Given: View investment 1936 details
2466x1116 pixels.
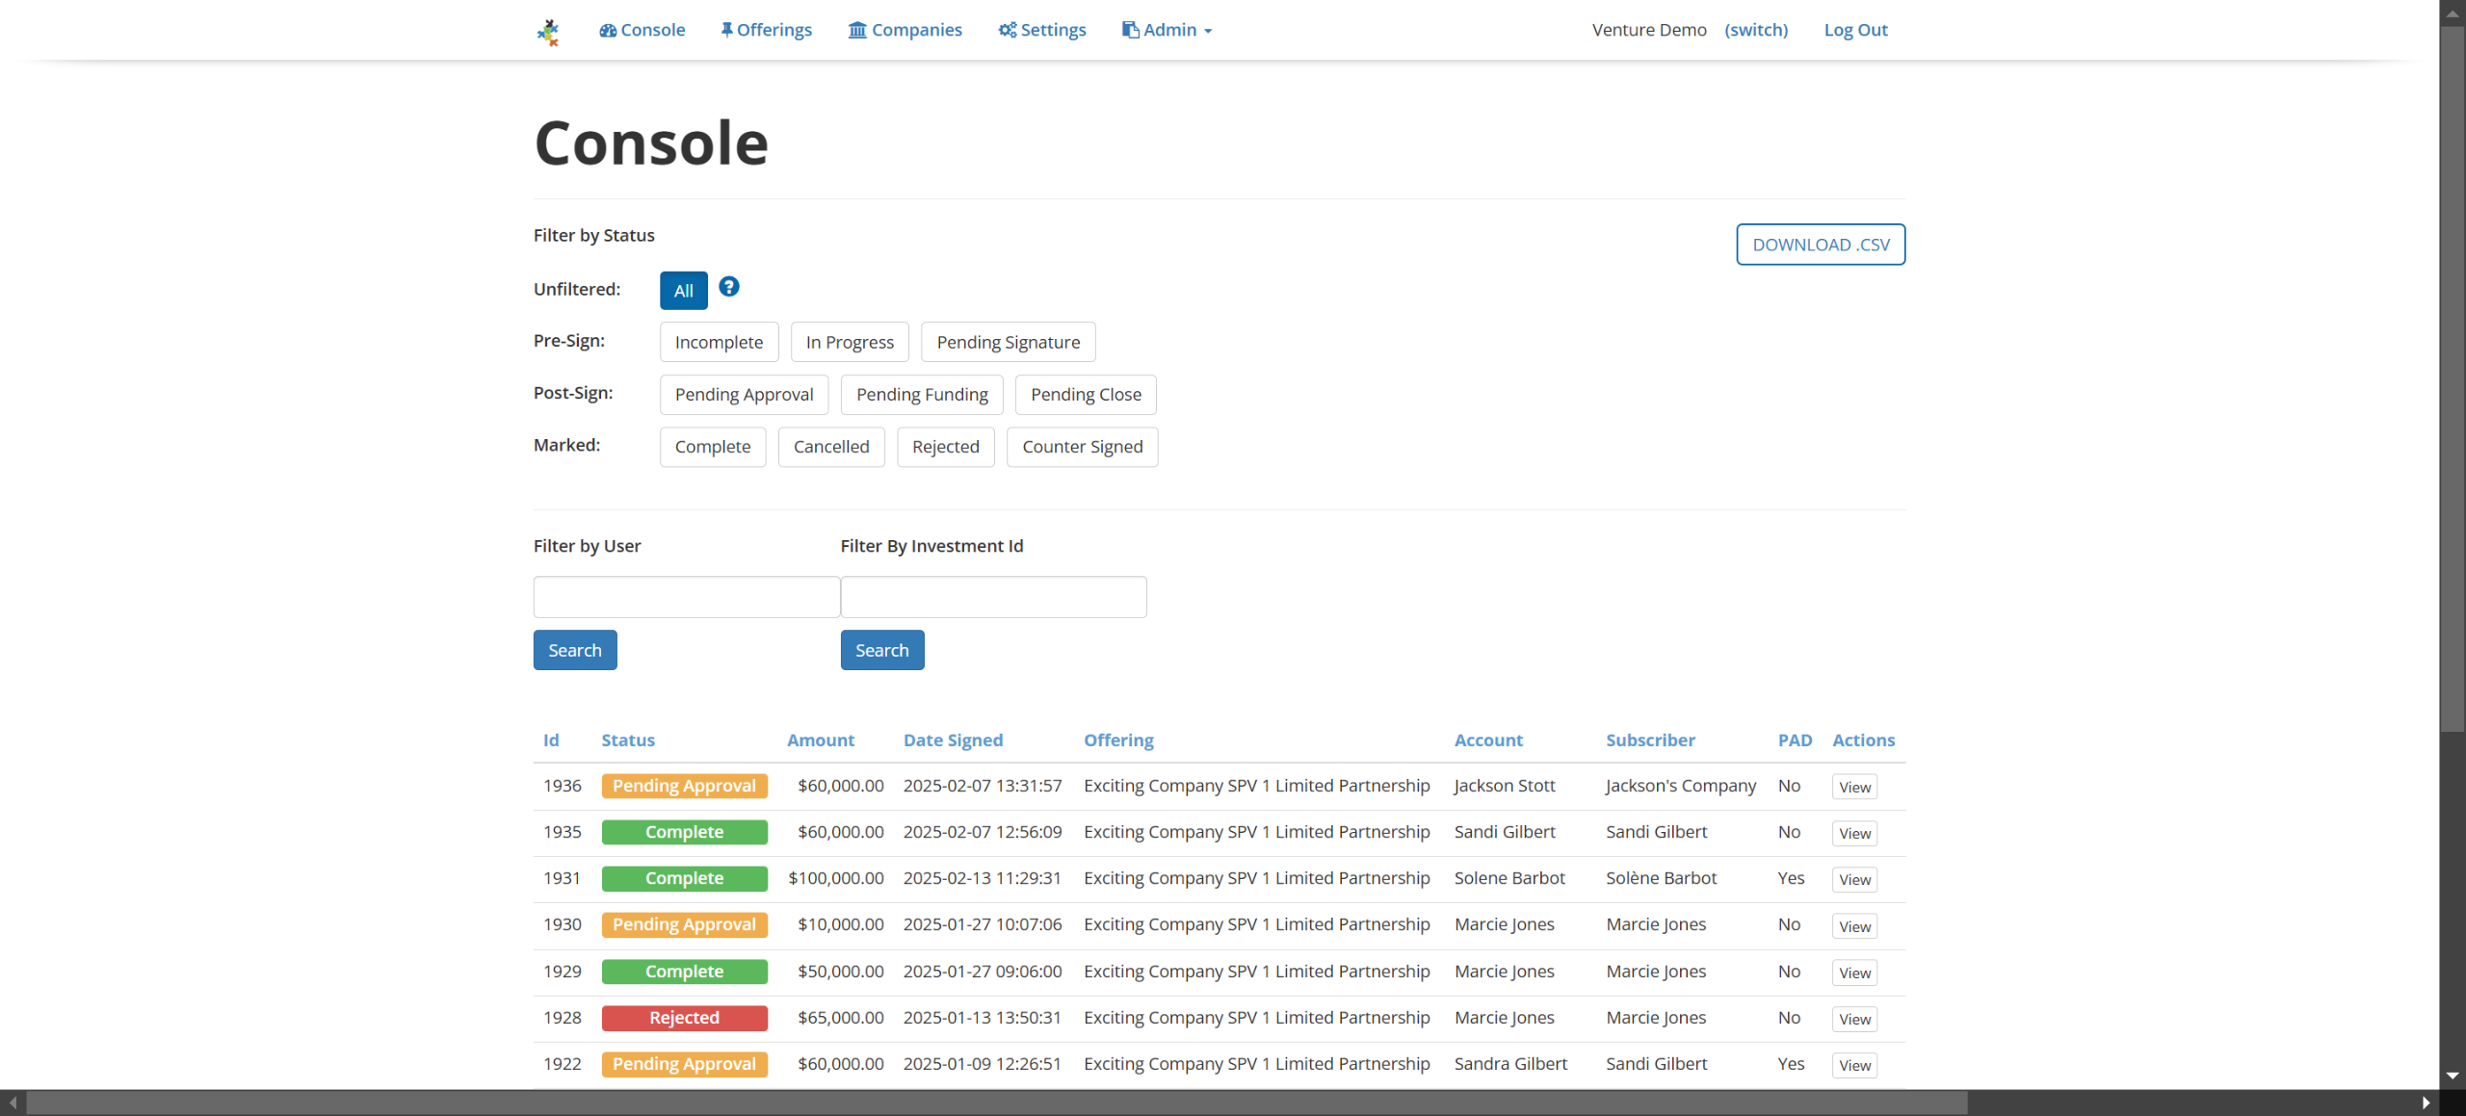Looking at the screenshot, I should [x=1853, y=787].
